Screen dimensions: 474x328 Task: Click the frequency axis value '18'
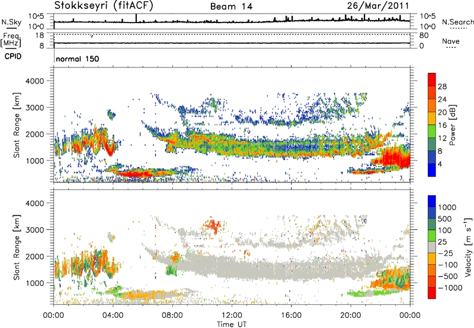pos(40,36)
